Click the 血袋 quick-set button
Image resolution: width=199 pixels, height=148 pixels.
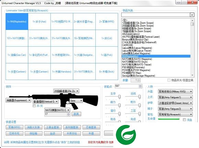53,133
